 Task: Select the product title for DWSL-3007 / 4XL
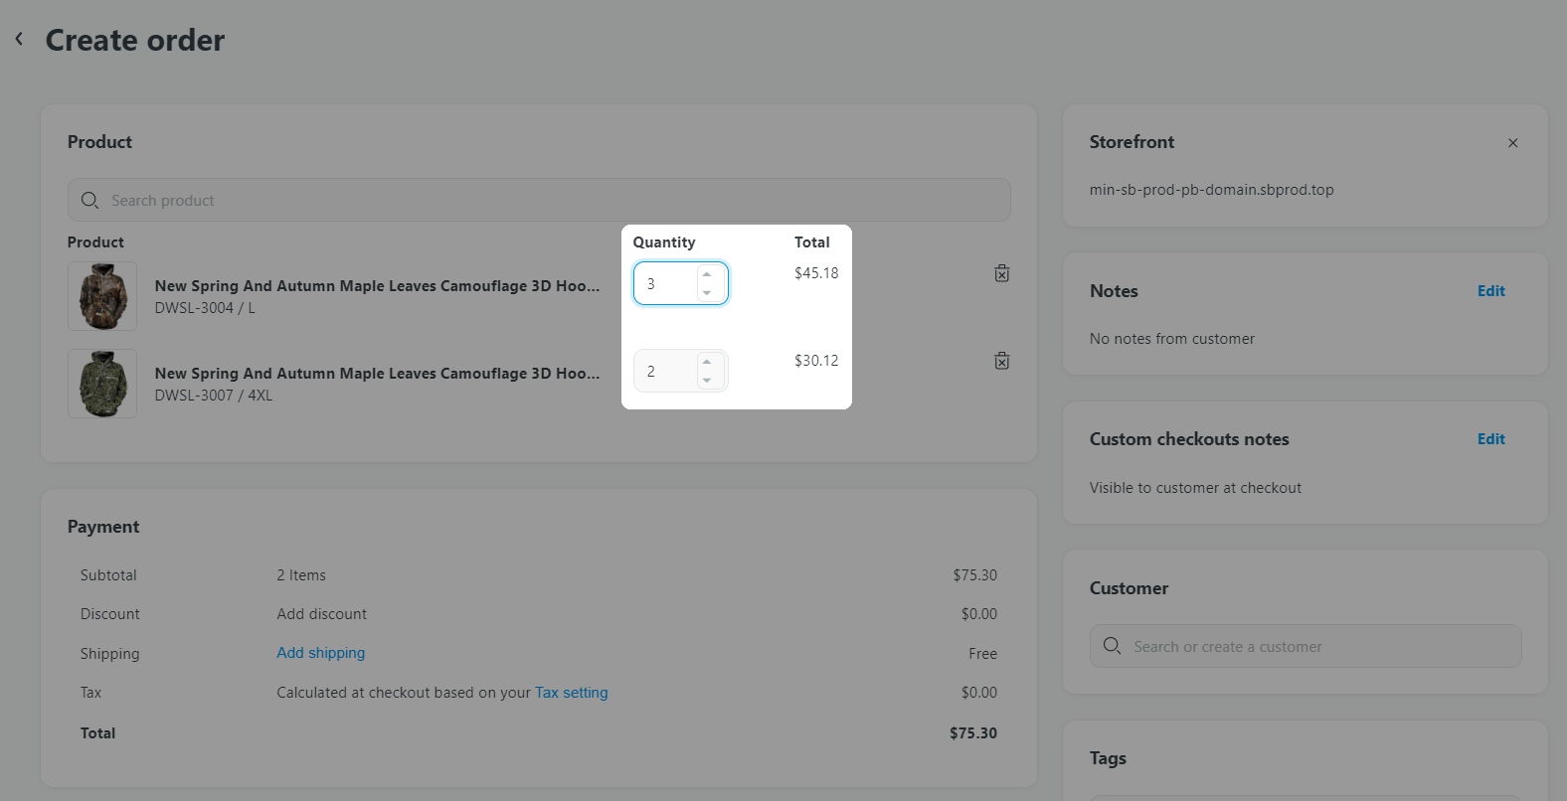[378, 374]
